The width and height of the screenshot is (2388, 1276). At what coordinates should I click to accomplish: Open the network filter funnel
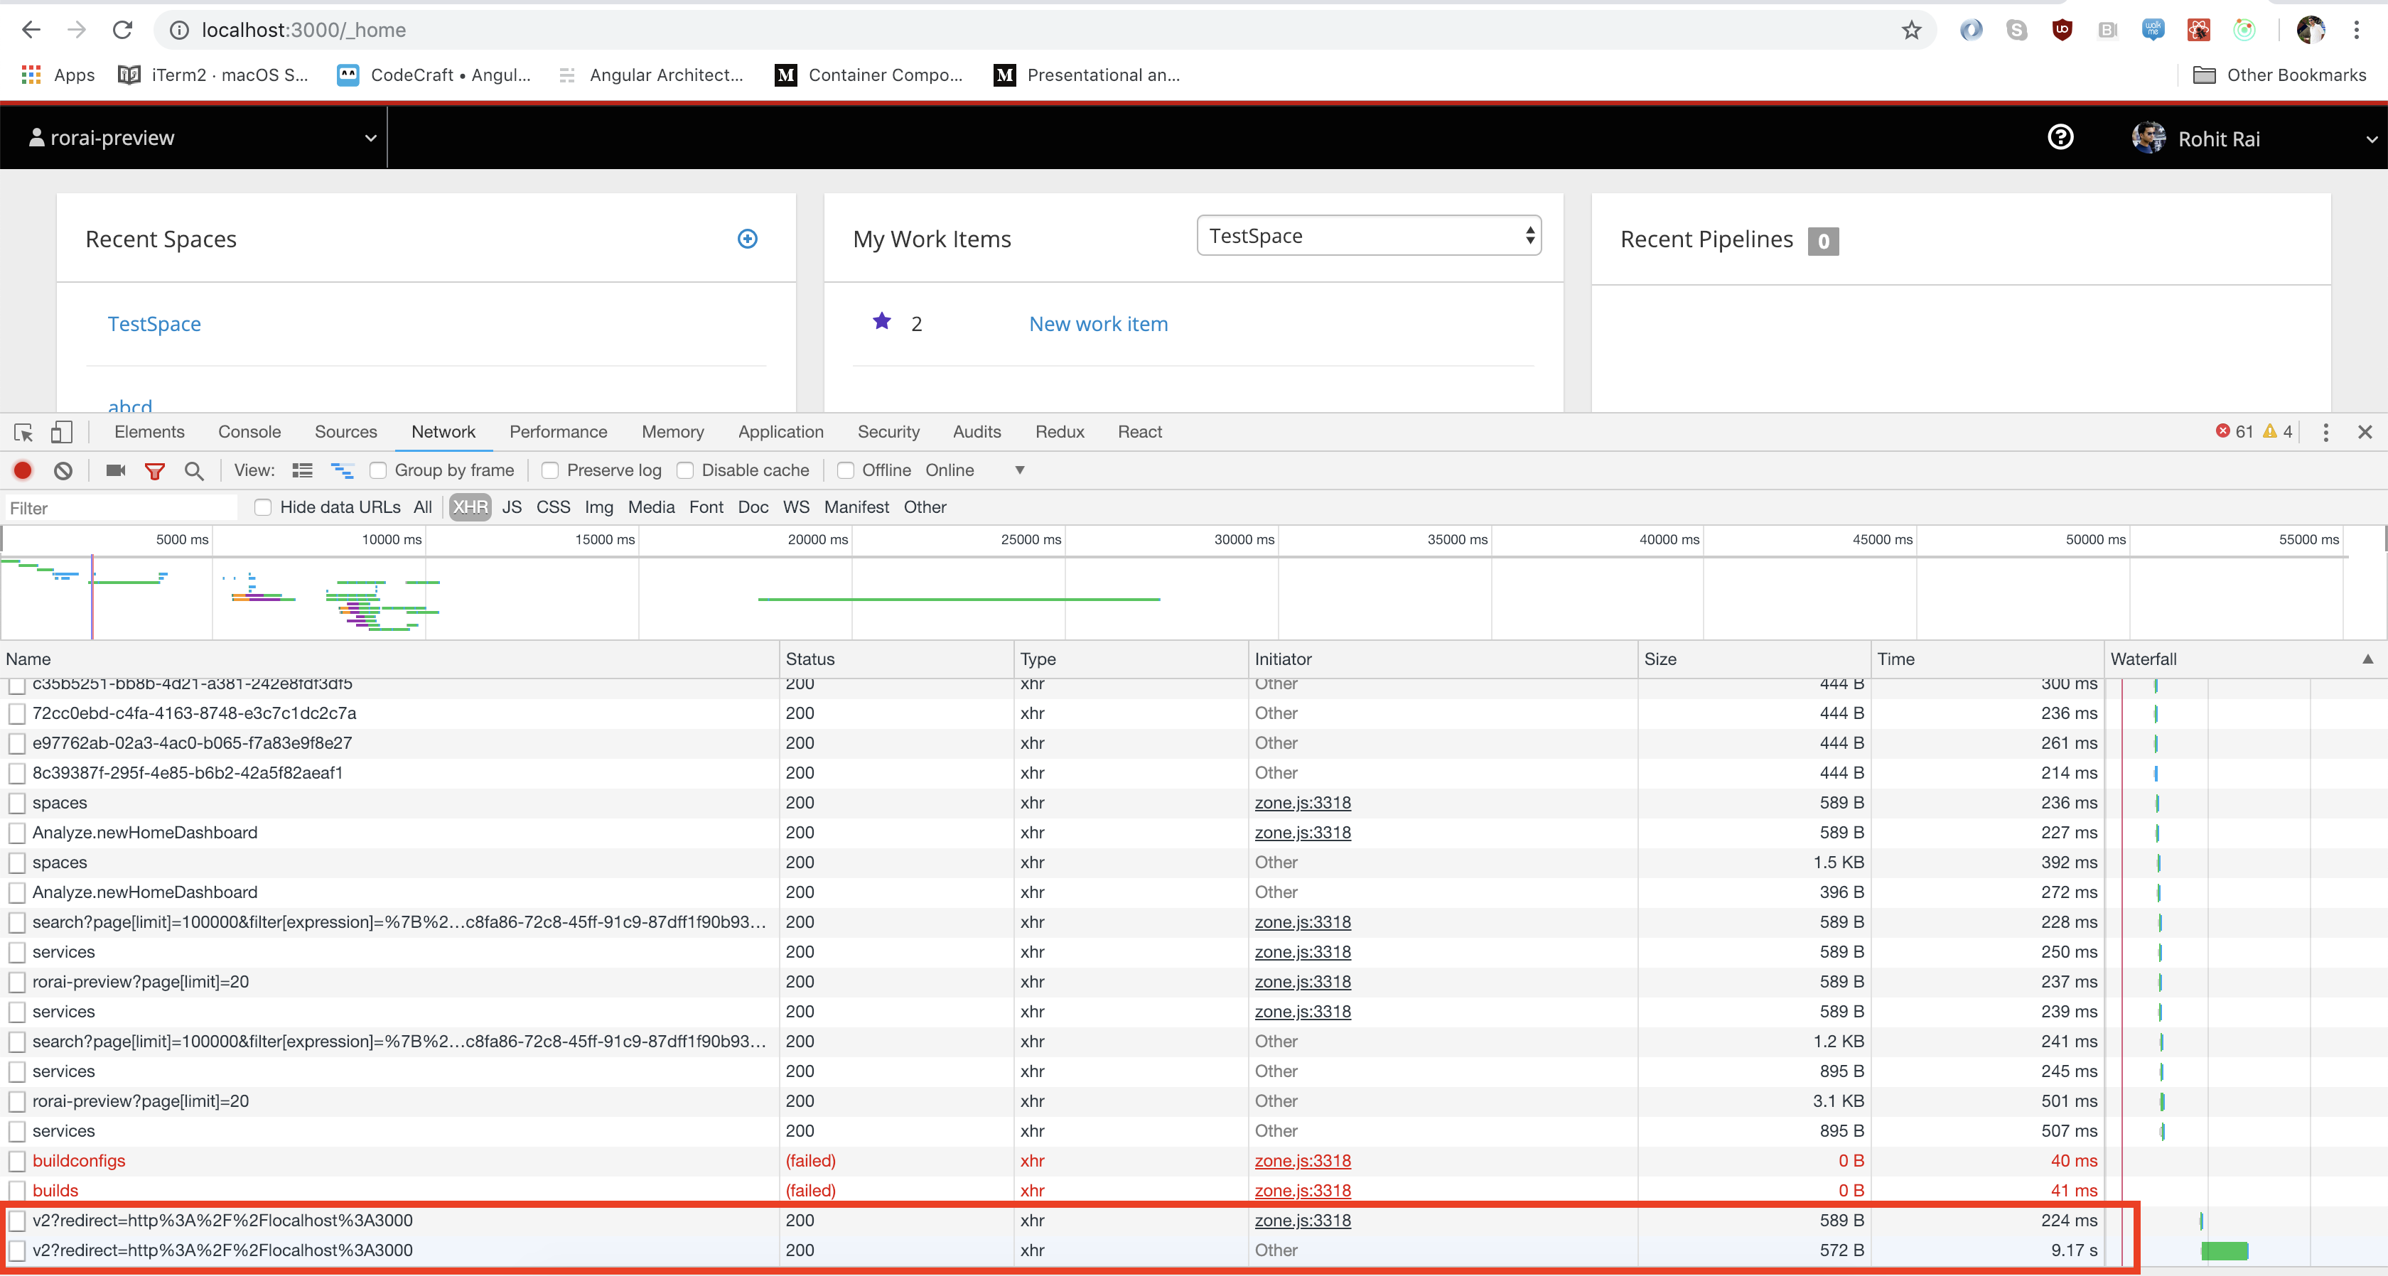coord(155,471)
